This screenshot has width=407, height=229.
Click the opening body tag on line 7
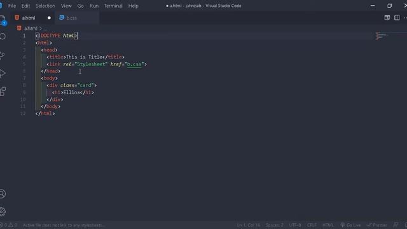pyautogui.click(x=50, y=78)
